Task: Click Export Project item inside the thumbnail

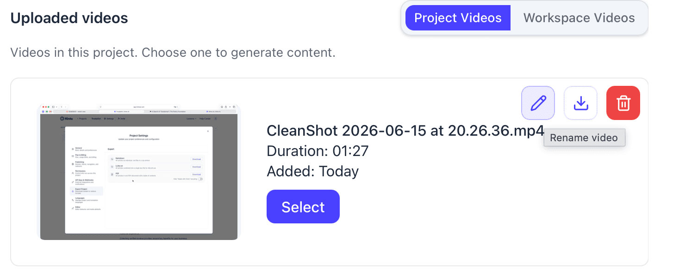Action: pyautogui.click(x=86, y=191)
